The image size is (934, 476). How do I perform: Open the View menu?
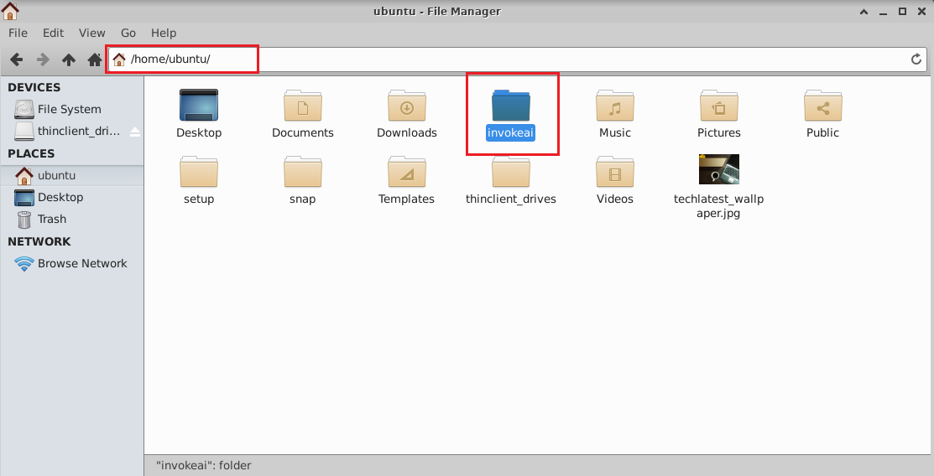click(x=91, y=33)
